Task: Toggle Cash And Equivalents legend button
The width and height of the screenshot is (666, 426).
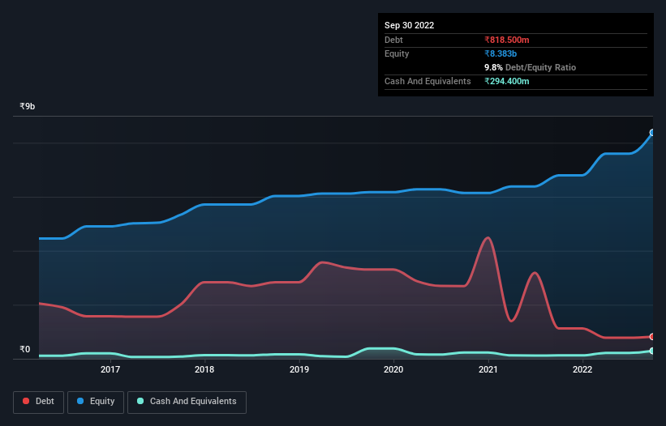Action: coord(187,402)
